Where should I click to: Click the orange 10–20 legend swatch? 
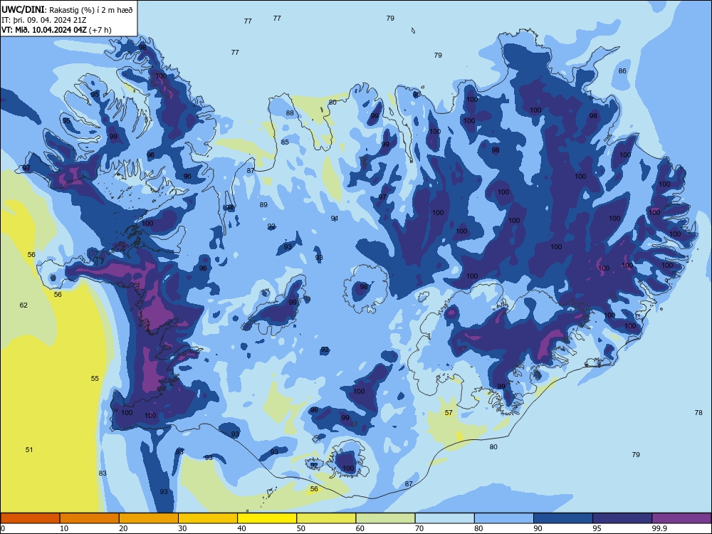coord(90,518)
